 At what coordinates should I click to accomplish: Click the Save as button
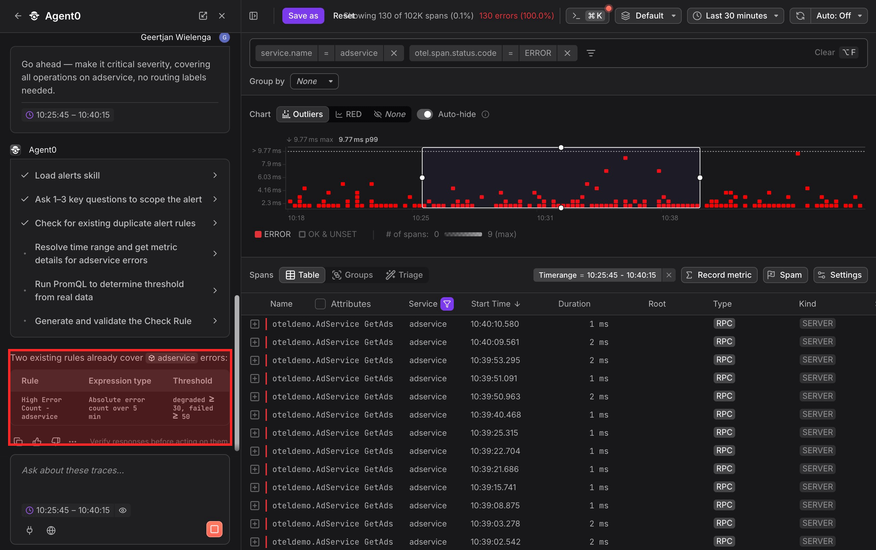[303, 16]
